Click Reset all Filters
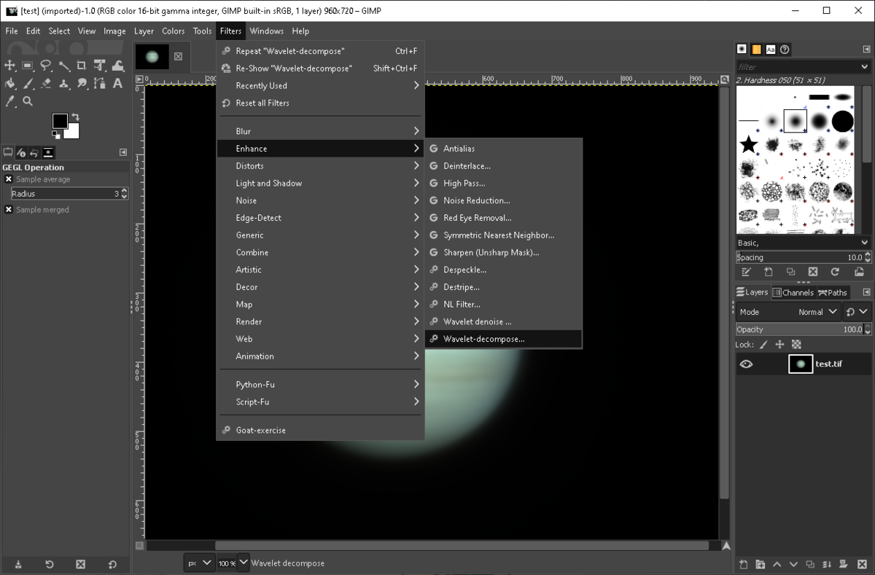Screen dimensions: 875x575 point(321,103)
